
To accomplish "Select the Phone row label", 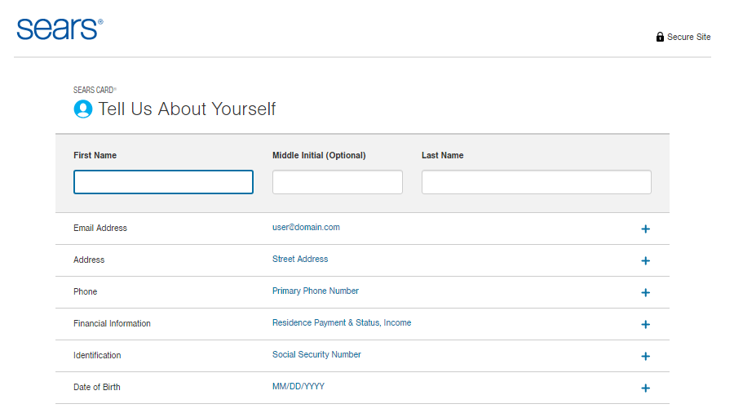I will (85, 291).
